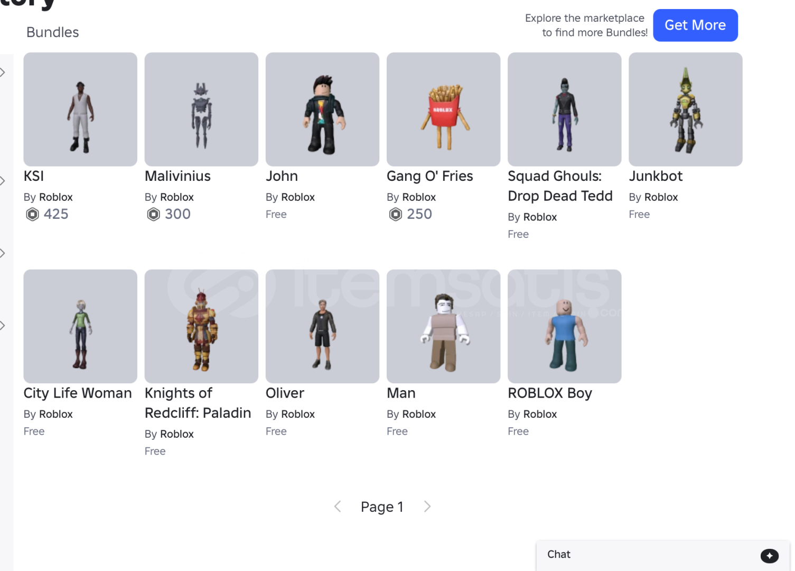Click the KSI title link
795x571 pixels.
point(34,176)
